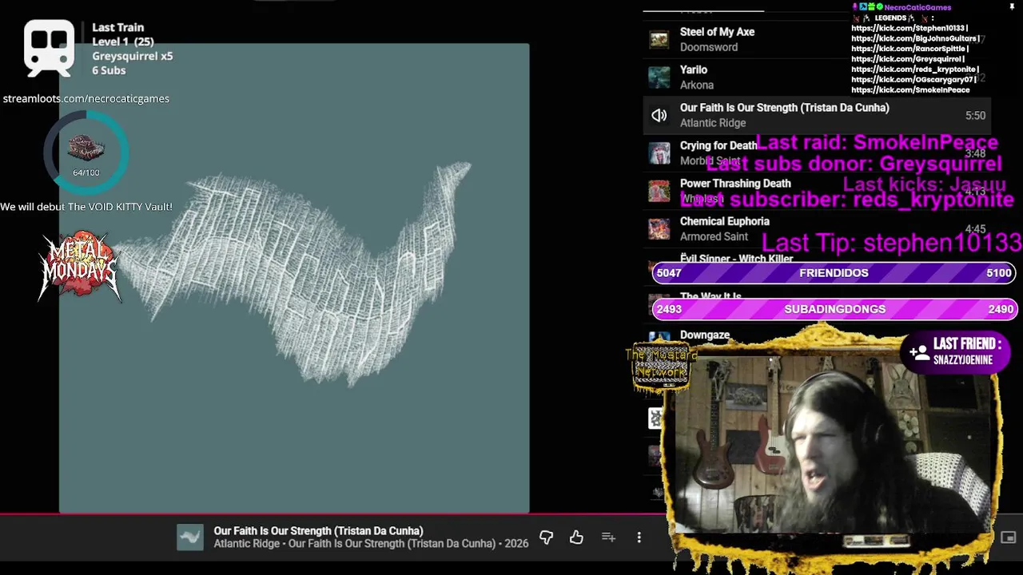Click the streamloots.com/necrocaticgames text
1023x575 pixels.
86,99
